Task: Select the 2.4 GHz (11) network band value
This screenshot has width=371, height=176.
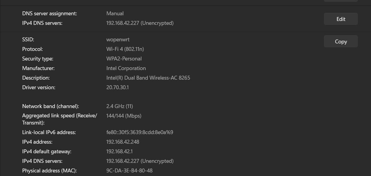Action: coord(120,106)
